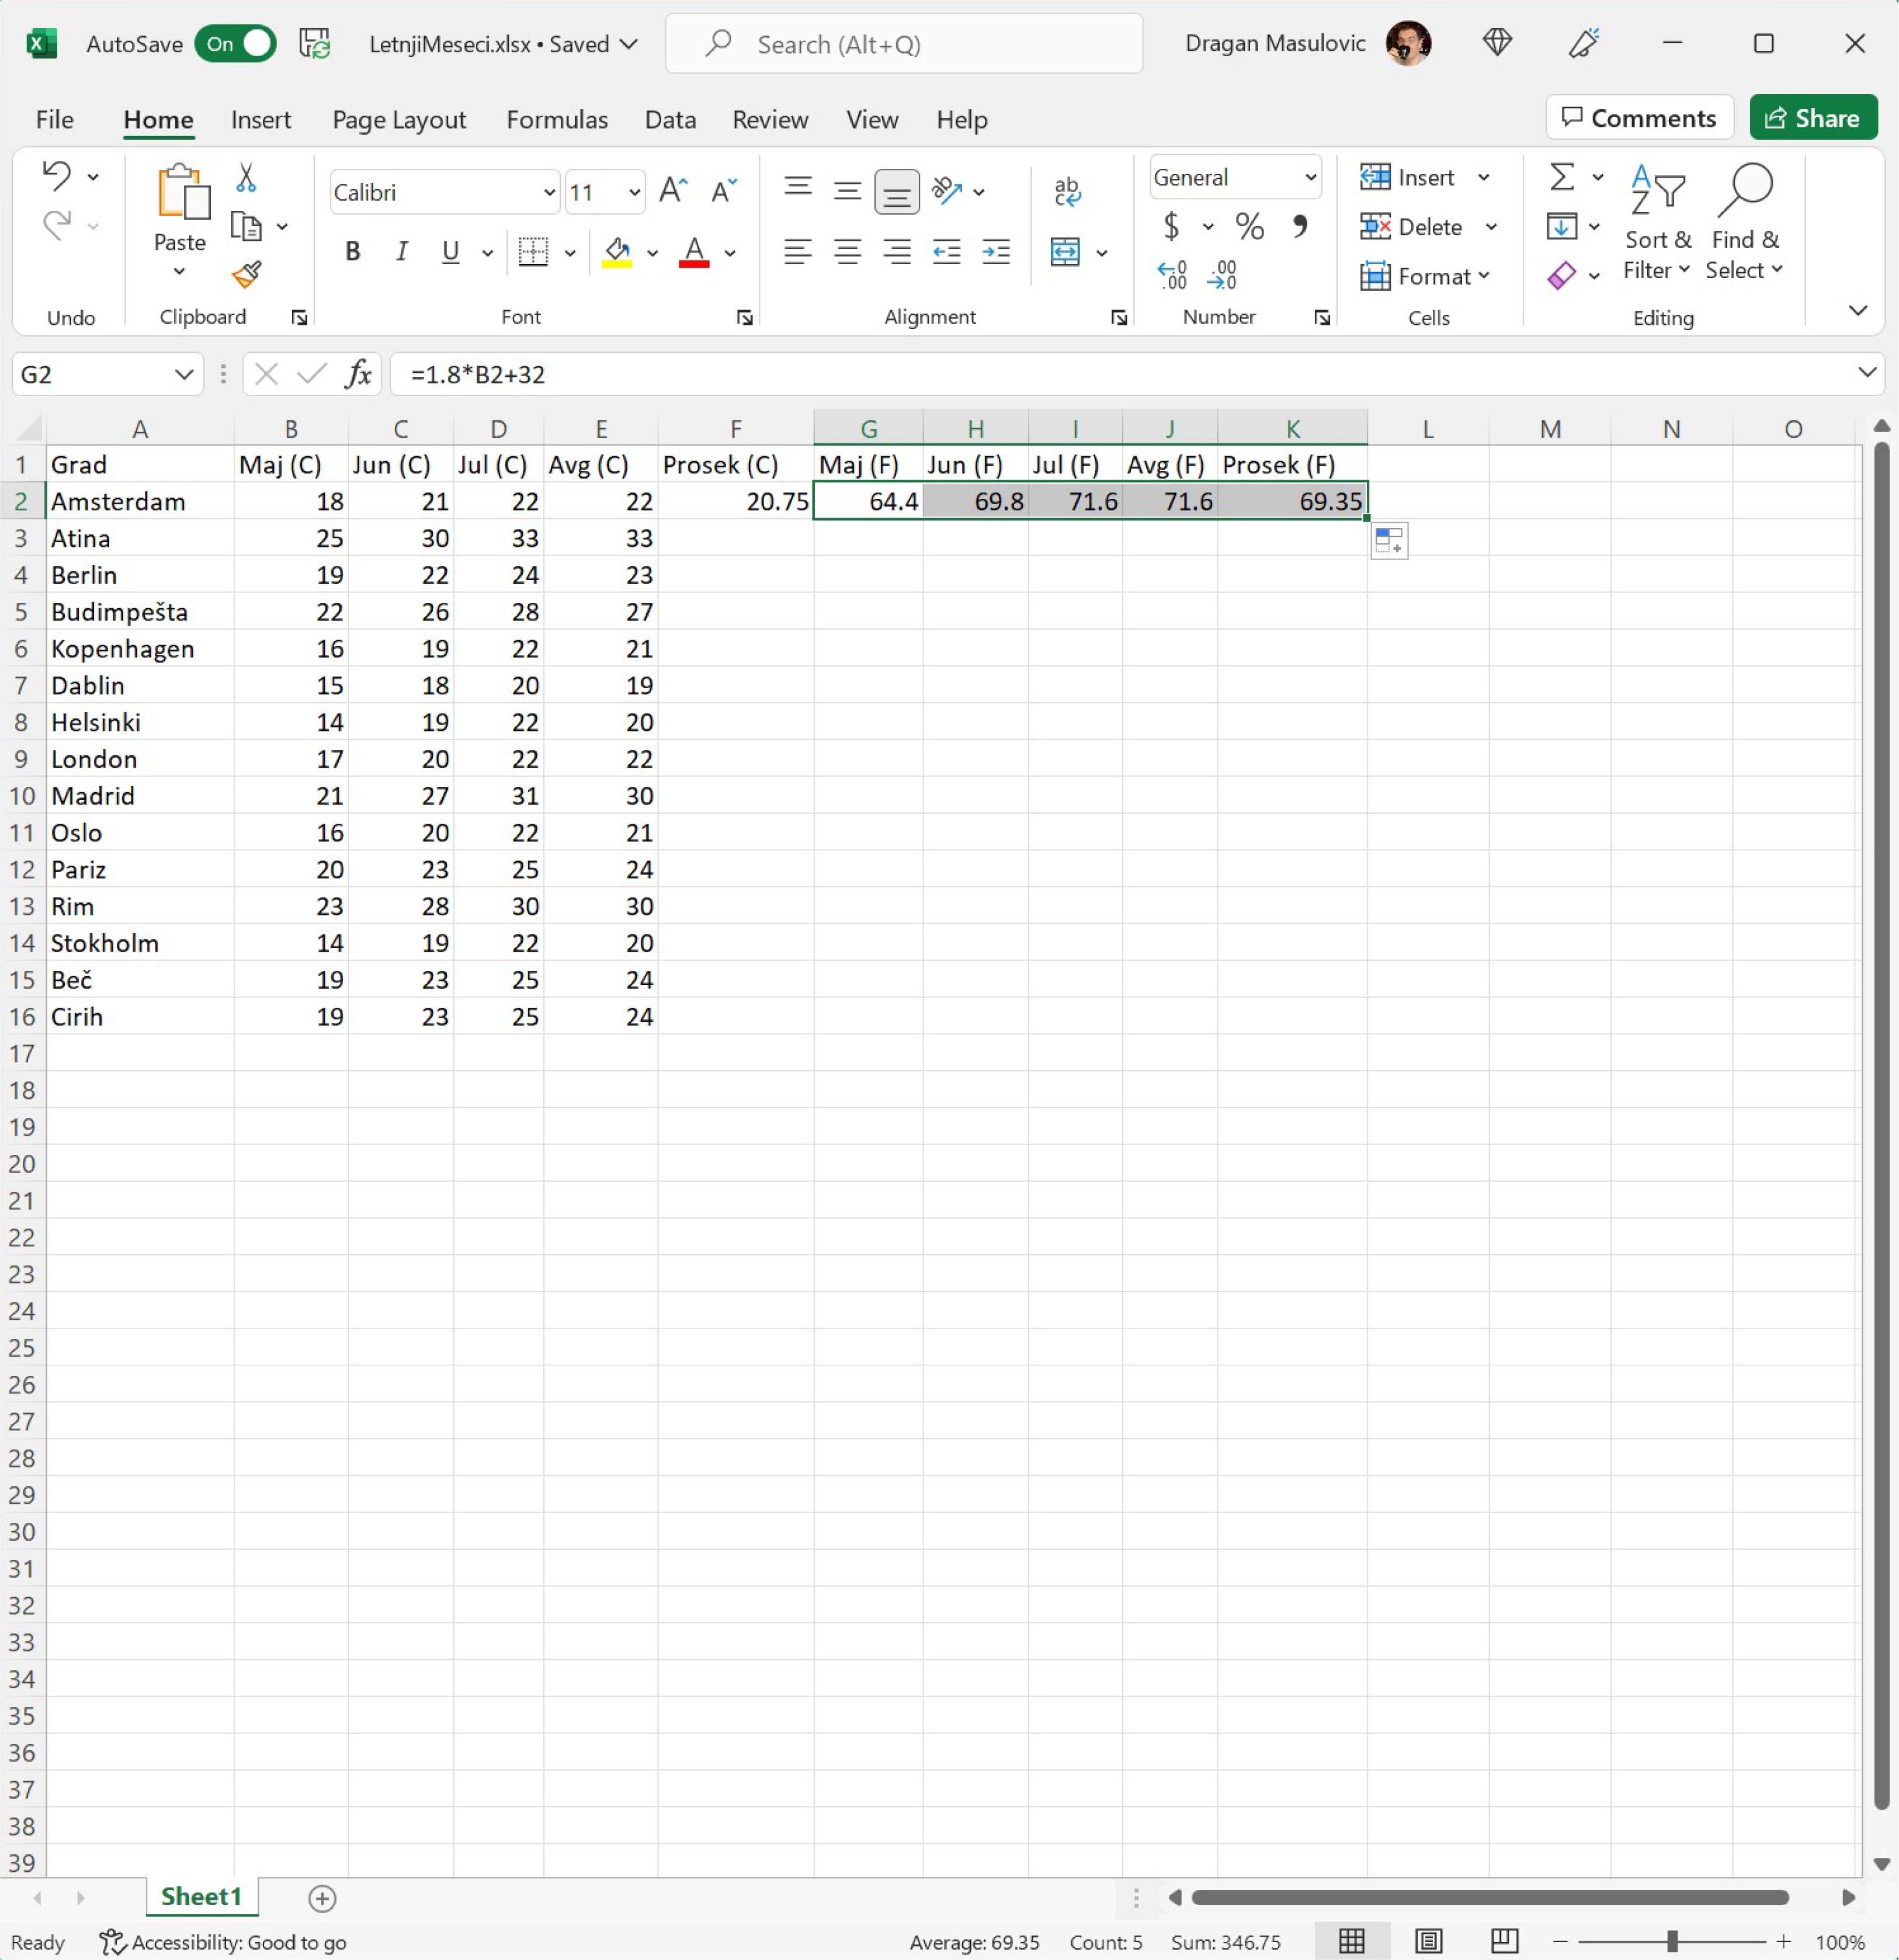Open the Page Layout ribbon tab

[x=399, y=120]
